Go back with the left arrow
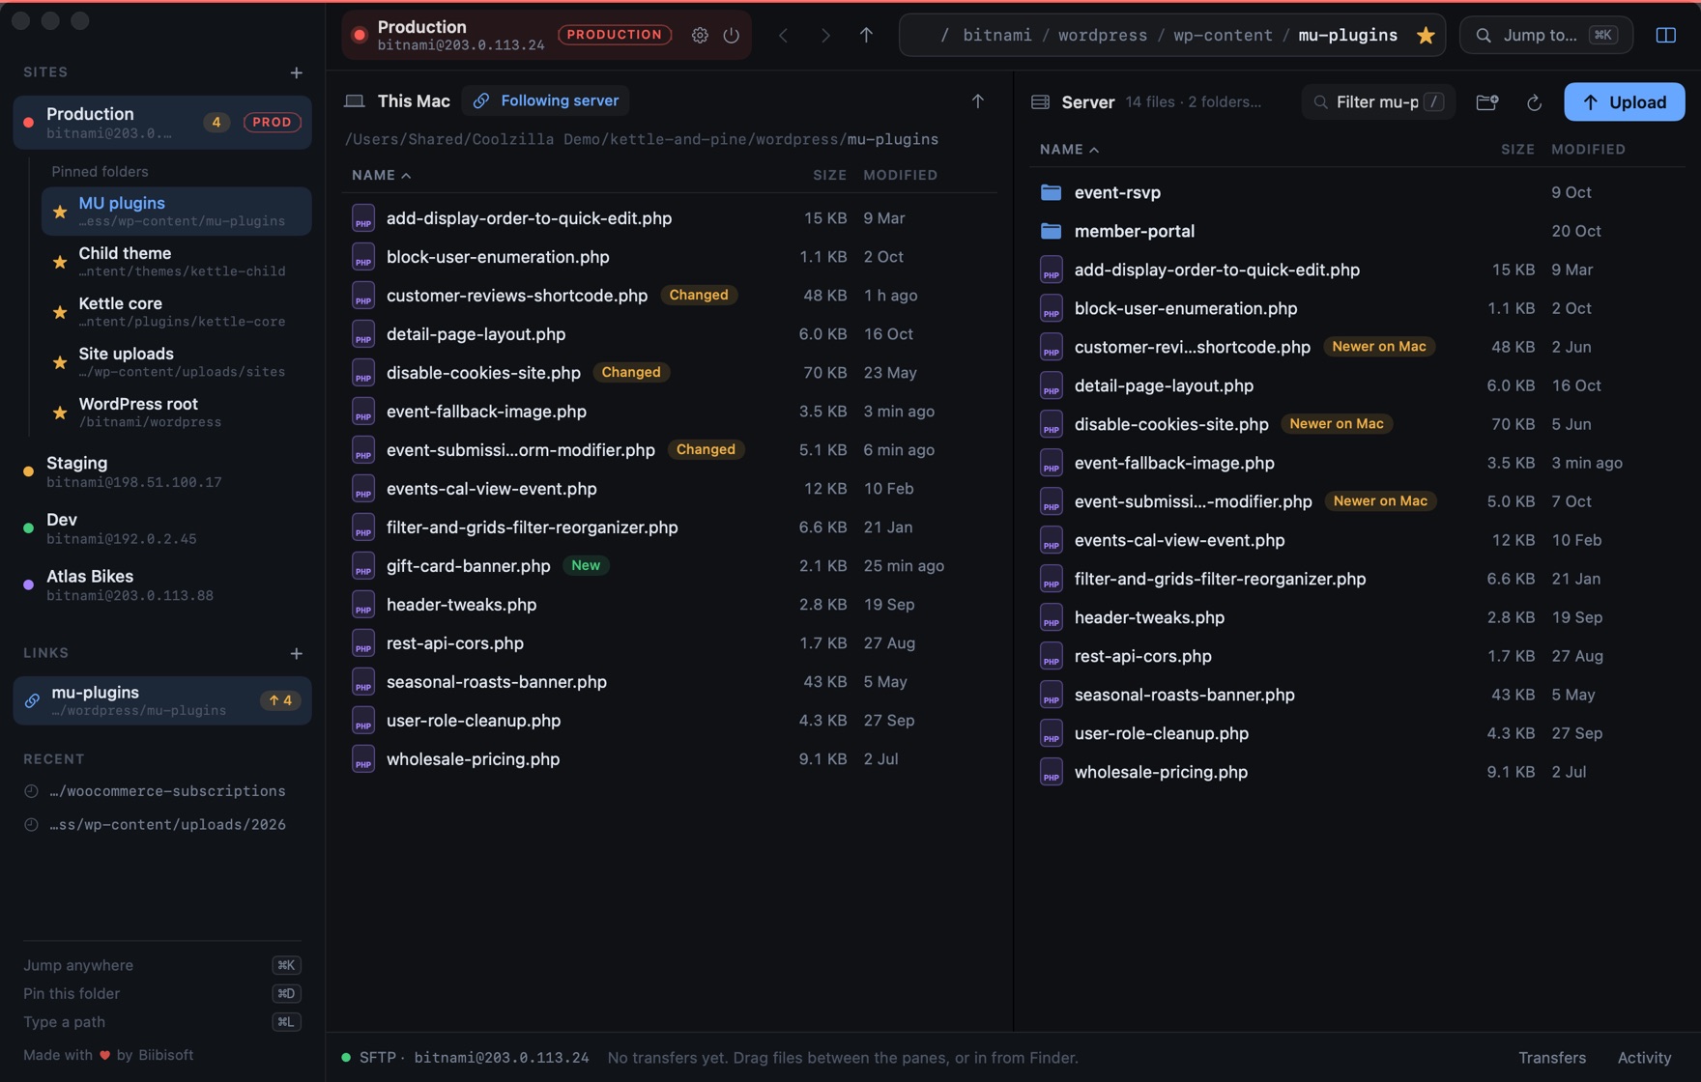The width and height of the screenshot is (1701, 1082). tap(784, 36)
